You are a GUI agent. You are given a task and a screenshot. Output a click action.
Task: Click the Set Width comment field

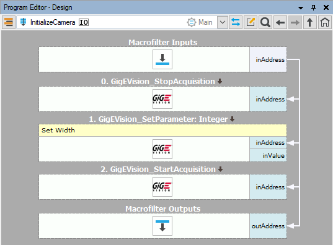pos(162,131)
